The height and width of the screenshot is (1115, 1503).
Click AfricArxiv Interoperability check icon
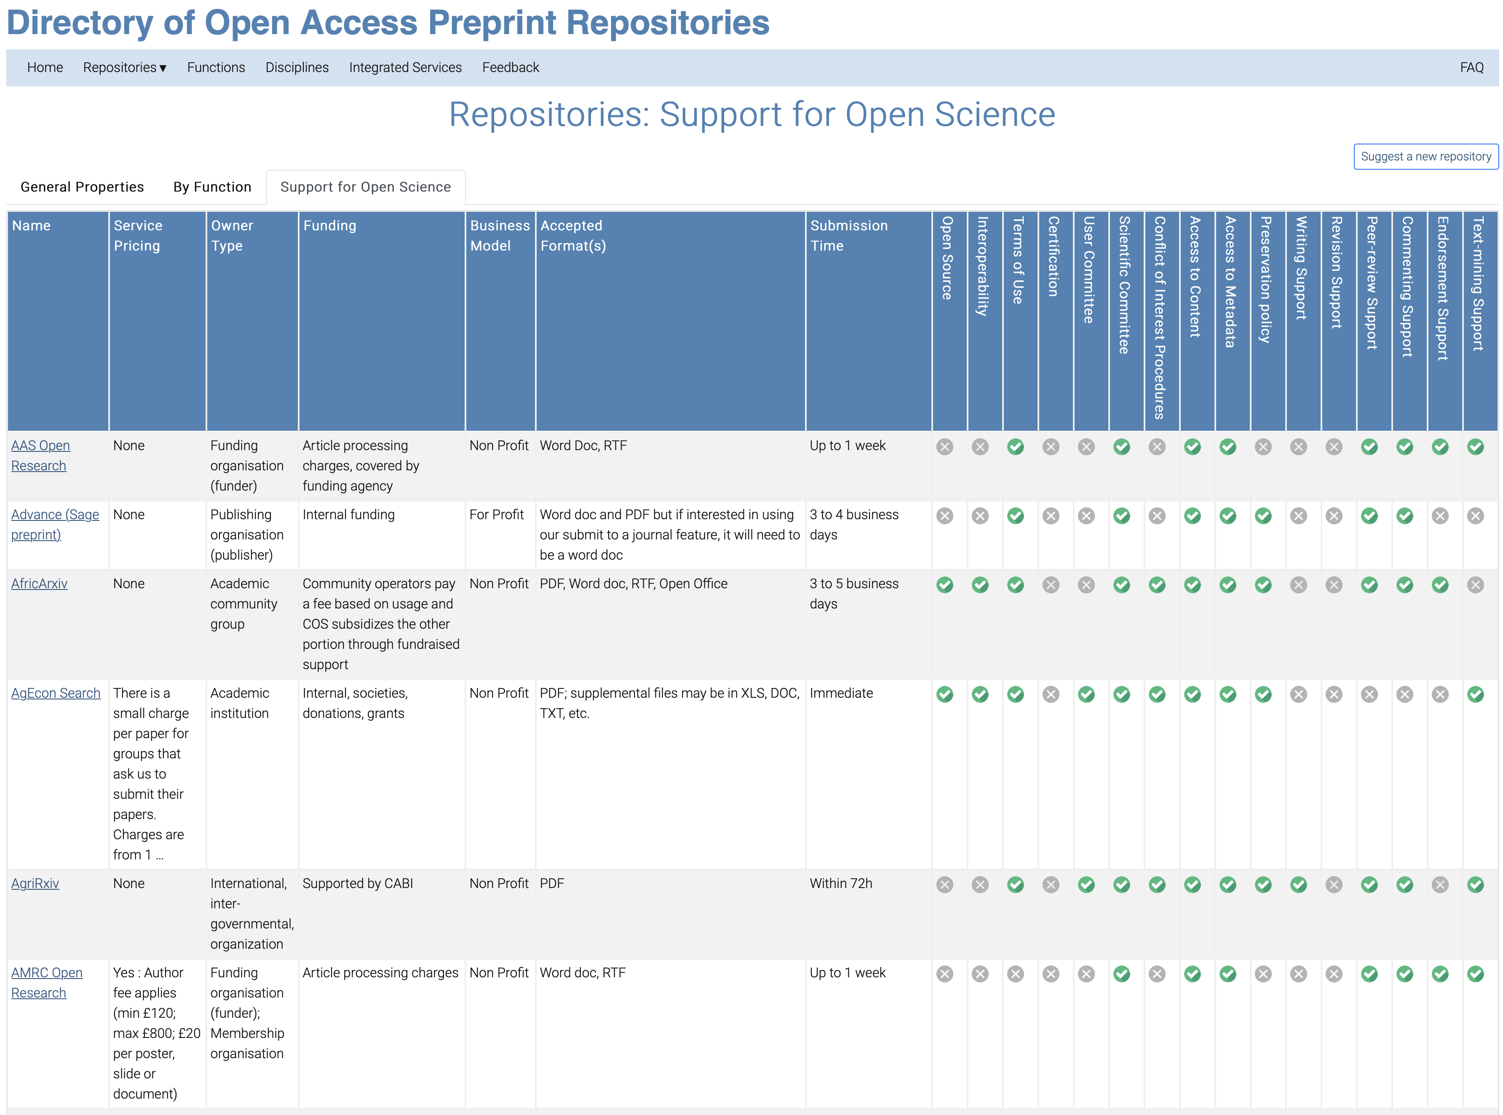[x=980, y=584]
